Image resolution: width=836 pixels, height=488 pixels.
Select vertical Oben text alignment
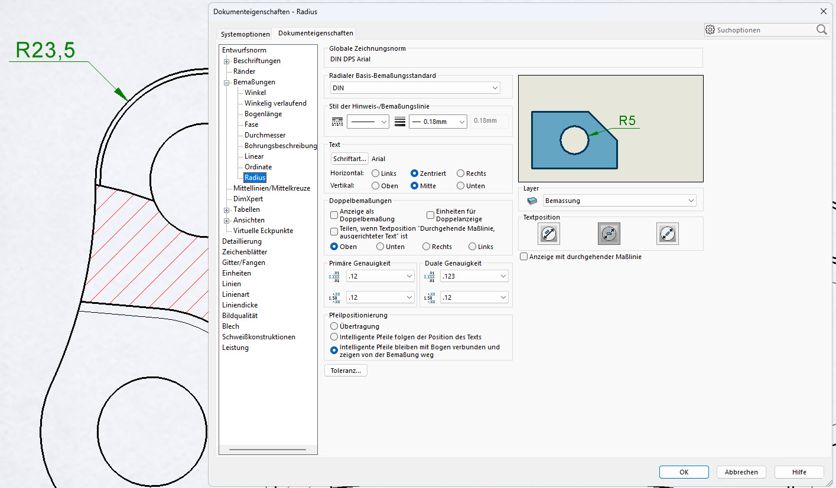coord(376,186)
